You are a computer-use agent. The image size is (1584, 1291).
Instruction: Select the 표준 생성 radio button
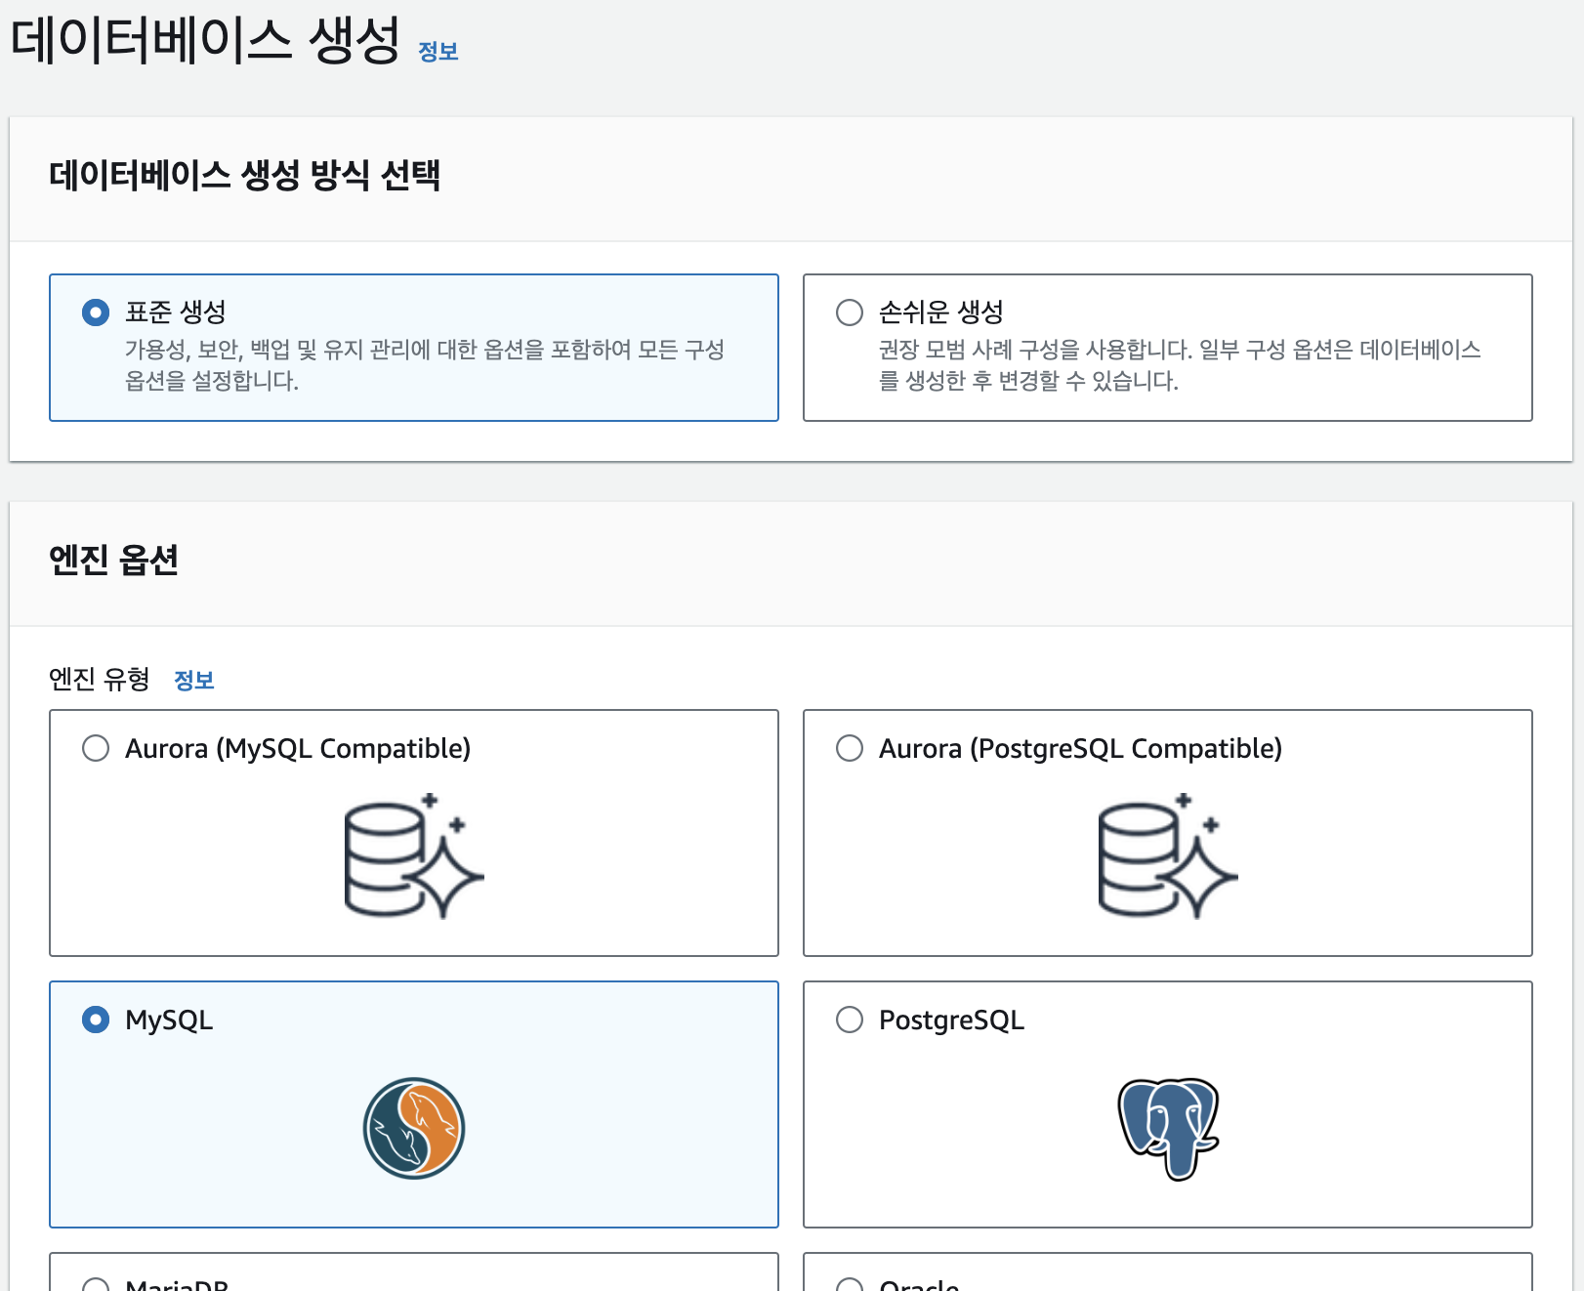coord(96,312)
